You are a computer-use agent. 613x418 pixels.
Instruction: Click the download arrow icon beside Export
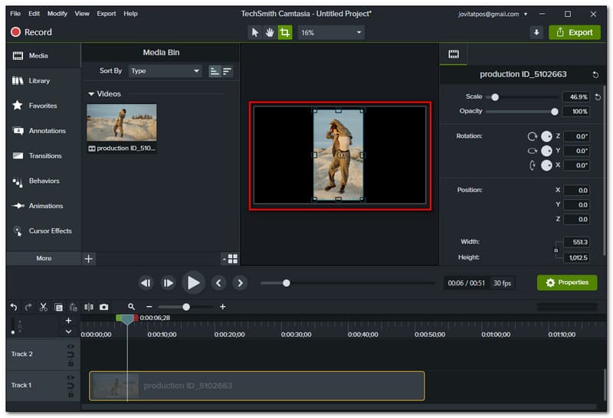click(x=536, y=32)
